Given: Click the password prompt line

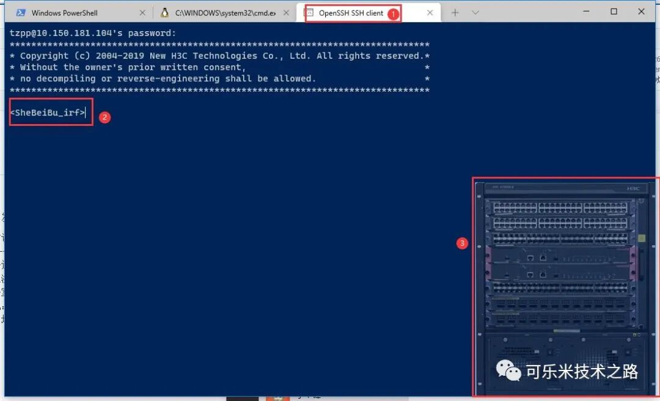Looking at the screenshot, I should point(93,33).
